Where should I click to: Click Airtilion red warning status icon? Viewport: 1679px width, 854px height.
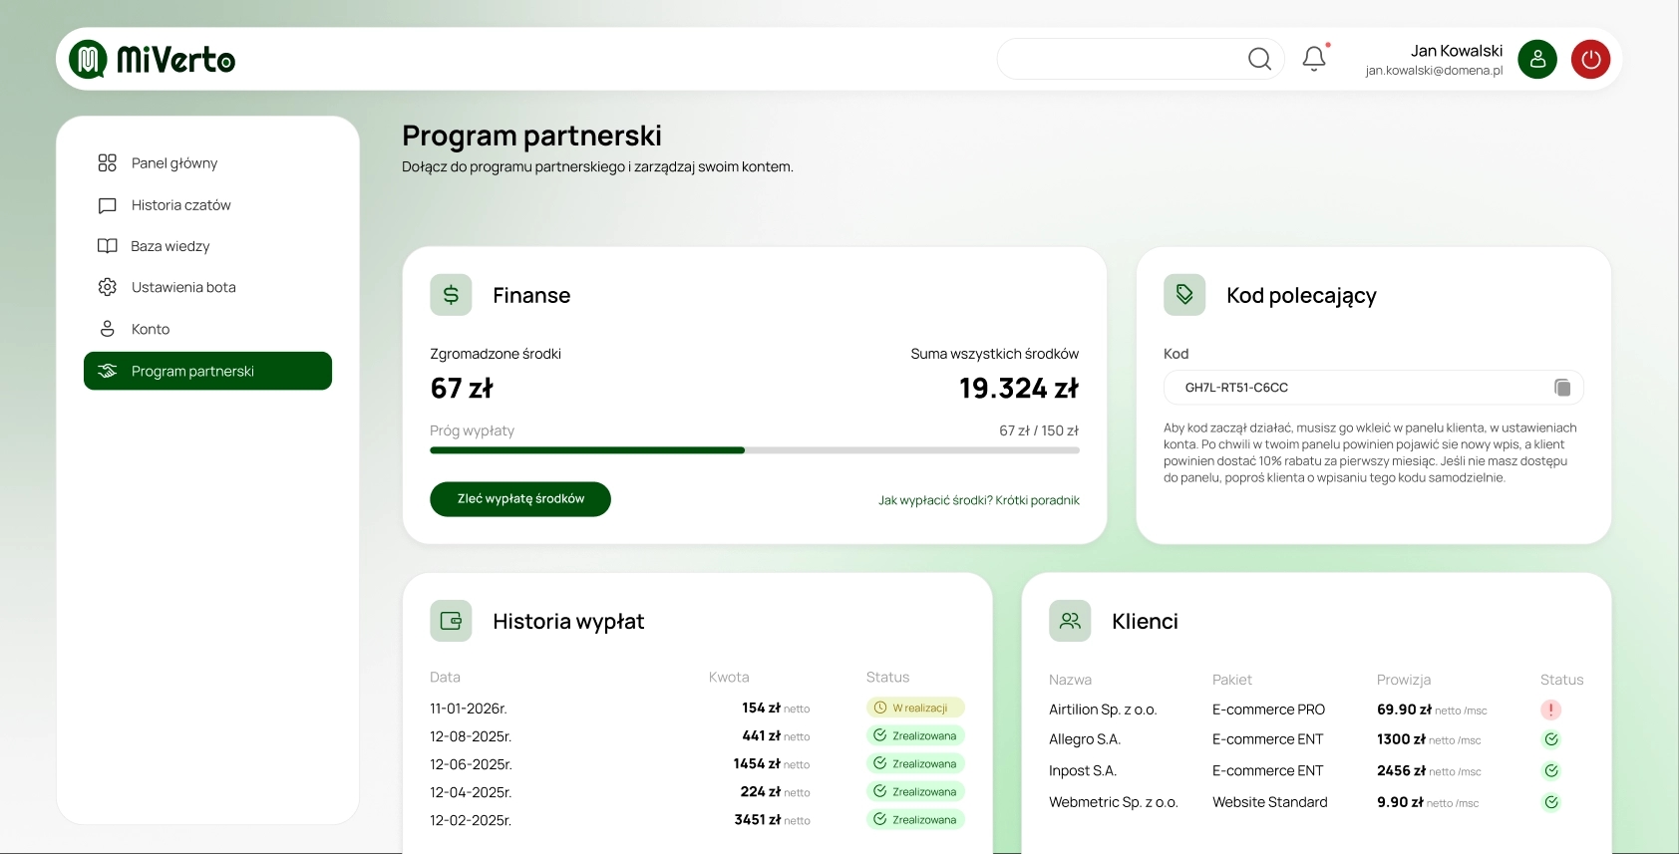click(x=1551, y=710)
